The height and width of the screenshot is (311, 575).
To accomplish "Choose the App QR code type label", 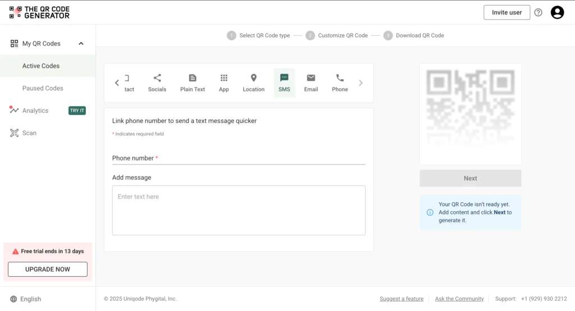I will point(223,89).
